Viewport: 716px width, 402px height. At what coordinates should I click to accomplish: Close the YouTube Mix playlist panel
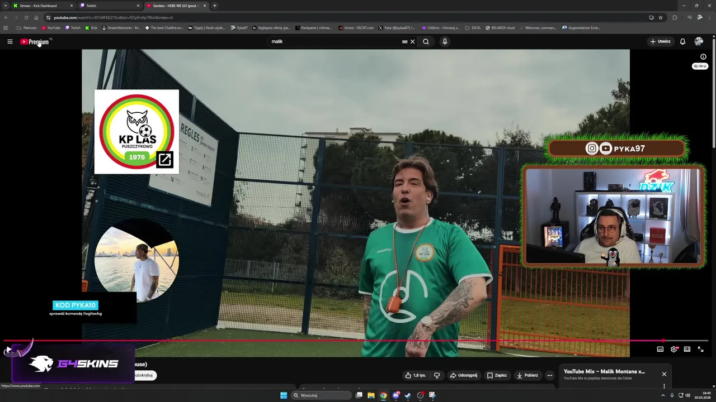coord(664,374)
